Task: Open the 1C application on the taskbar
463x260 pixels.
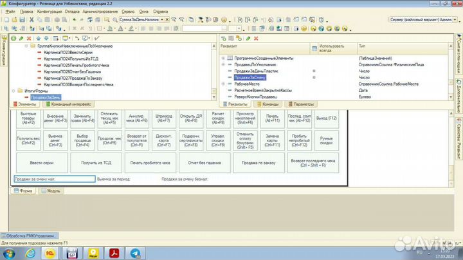Action: (50, 254)
